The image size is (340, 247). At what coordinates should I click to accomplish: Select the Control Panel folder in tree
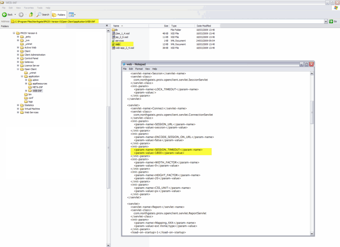[x=31, y=59]
